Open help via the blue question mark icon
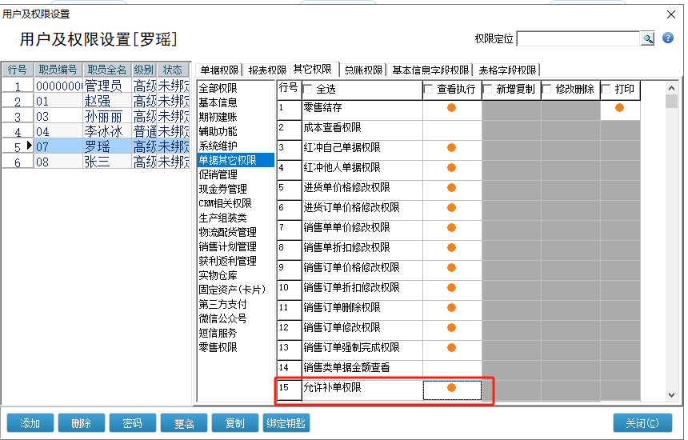The image size is (688, 440). (668, 38)
